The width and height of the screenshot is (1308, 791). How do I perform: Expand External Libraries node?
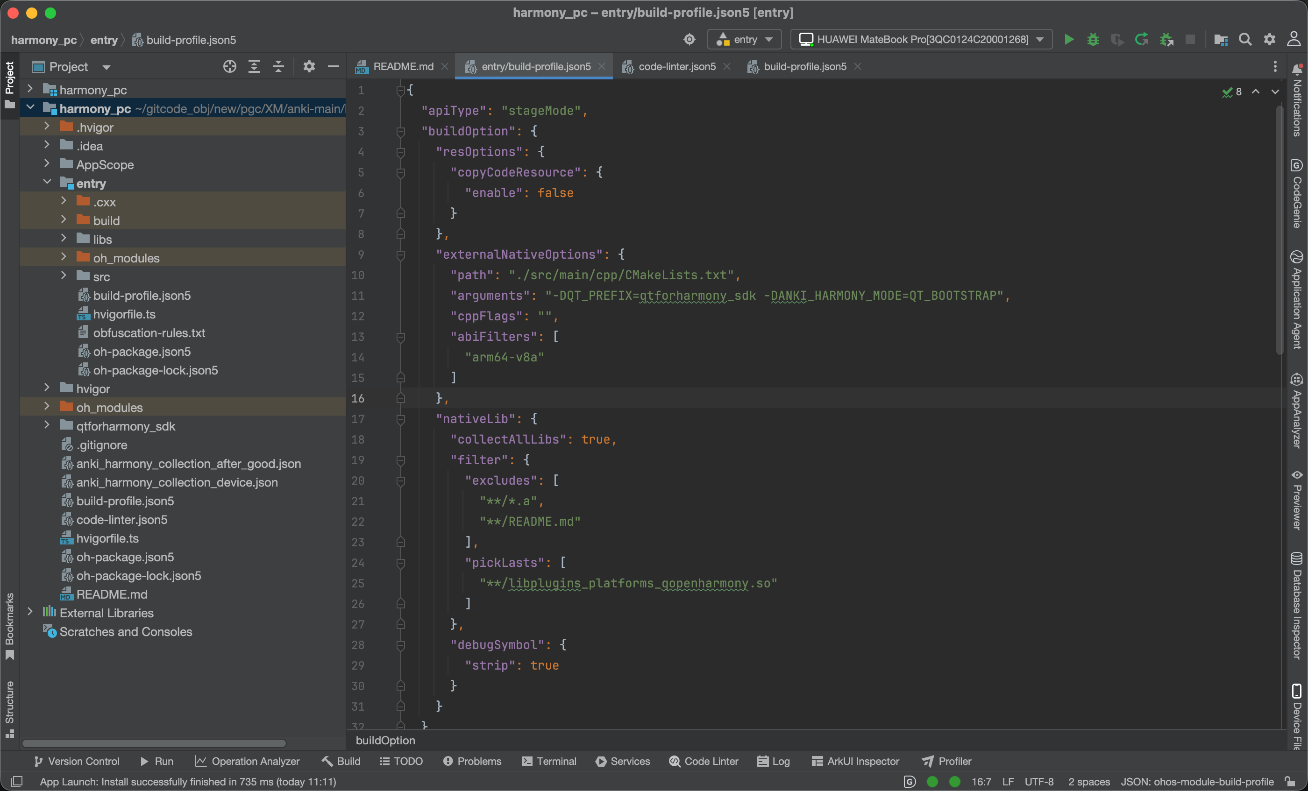click(x=30, y=612)
